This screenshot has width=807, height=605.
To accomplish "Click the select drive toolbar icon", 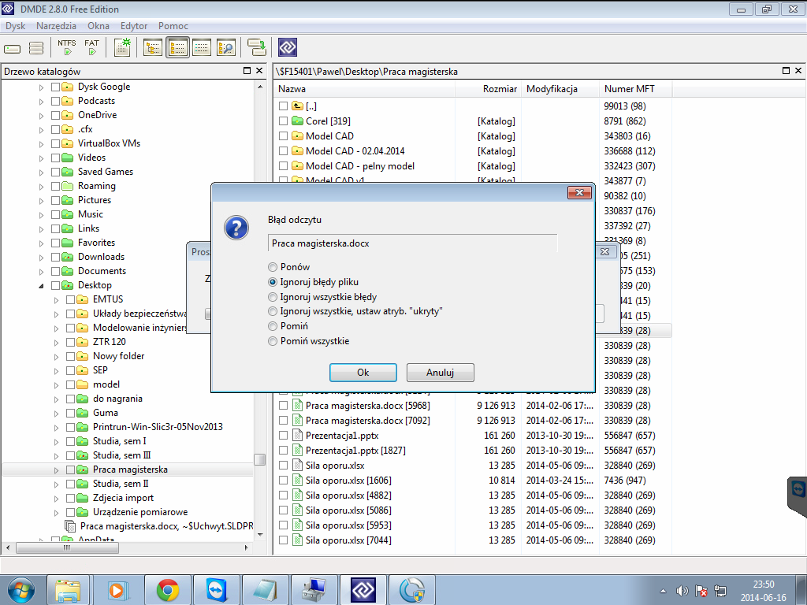I will (x=13, y=49).
